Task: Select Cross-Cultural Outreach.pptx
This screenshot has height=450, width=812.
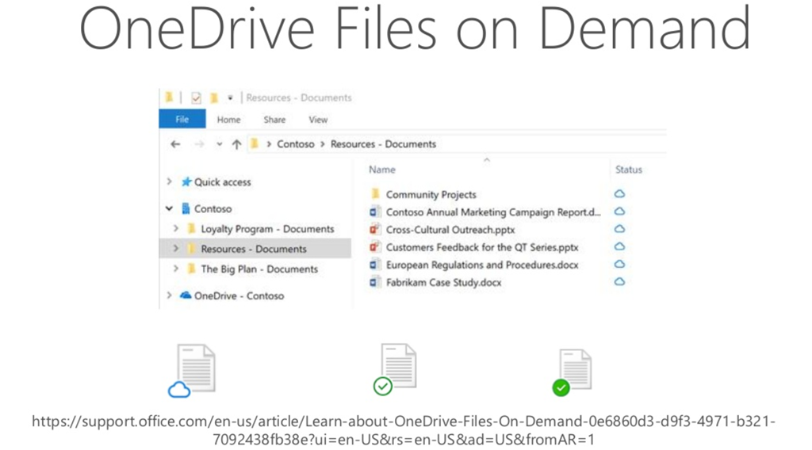Action: pos(450,230)
